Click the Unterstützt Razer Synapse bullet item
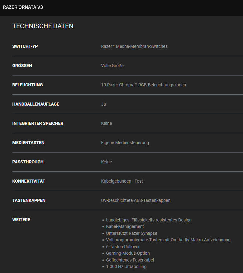Viewport: 243px width, 273px height. tap(131, 233)
